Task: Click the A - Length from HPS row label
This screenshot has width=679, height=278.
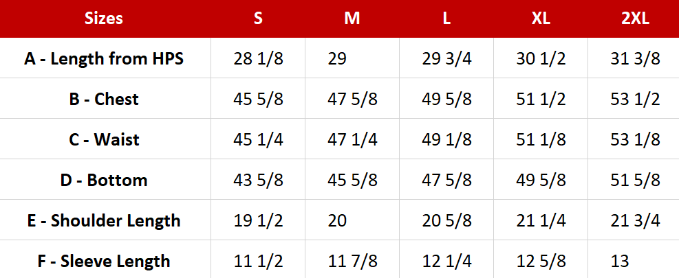Action: pyautogui.click(x=104, y=58)
